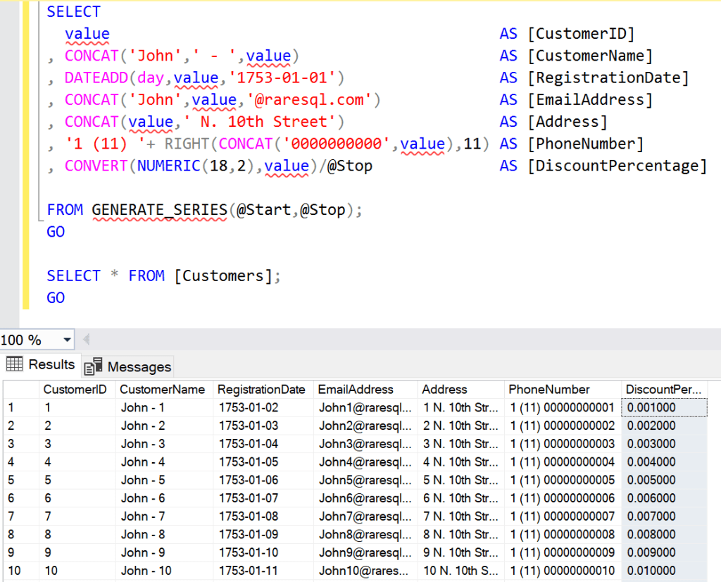This screenshot has height=582, width=721.
Task: Select the RegistrationDate column header
Action: pyautogui.click(x=262, y=389)
